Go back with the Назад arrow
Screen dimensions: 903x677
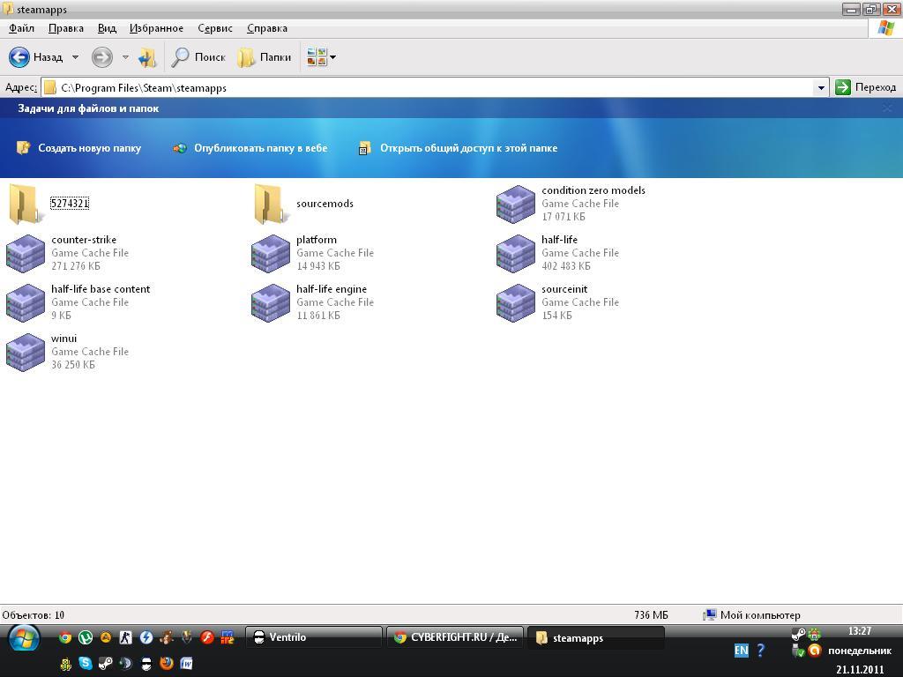[19, 57]
